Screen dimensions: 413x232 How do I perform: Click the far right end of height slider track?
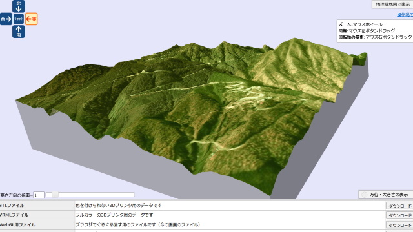pos(134,195)
